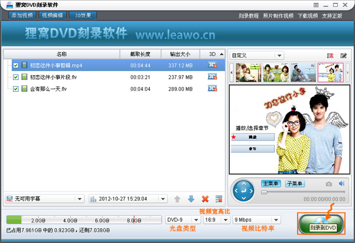The image size is (355, 243).
Task: Click video file icon of 会有那么一天.flv
Action: click(x=24, y=89)
